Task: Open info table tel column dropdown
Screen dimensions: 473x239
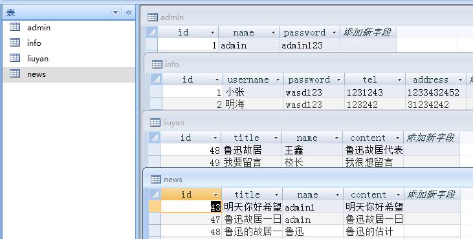Action: [399, 79]
